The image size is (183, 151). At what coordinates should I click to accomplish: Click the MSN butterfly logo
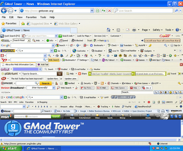[x=10, y=116]
